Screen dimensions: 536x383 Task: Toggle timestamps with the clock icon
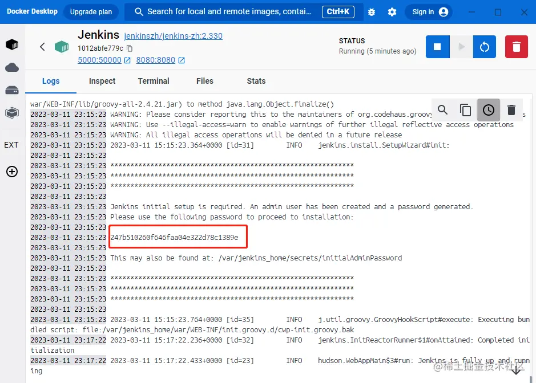tap(489, 110)
